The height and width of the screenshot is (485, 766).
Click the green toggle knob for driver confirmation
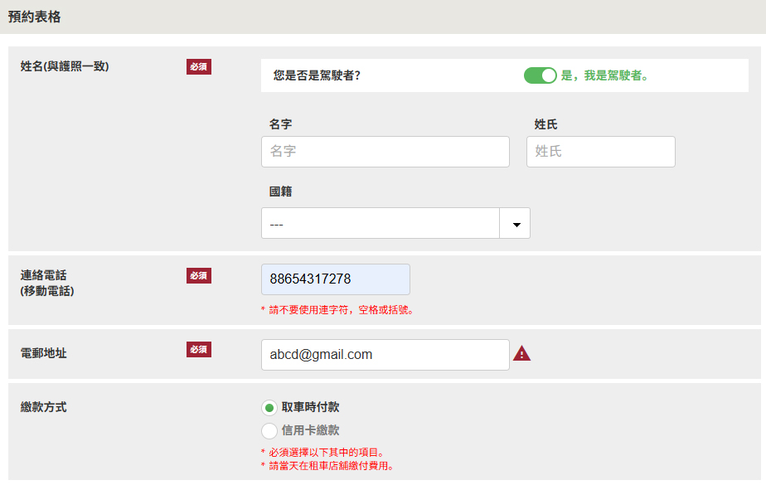[549, 75]
